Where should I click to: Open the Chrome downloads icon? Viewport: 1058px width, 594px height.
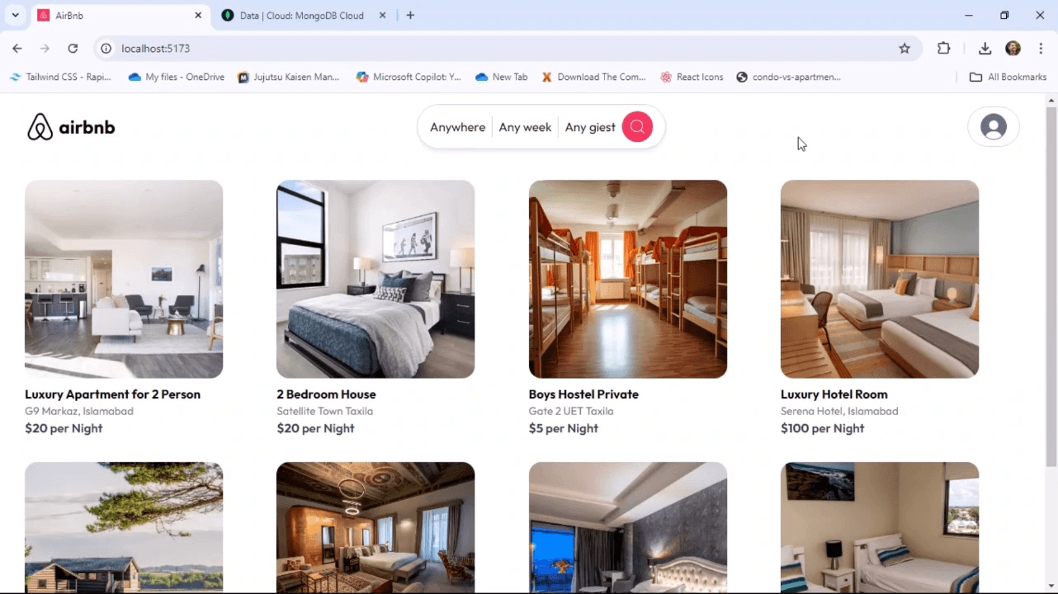pos(985,49)
